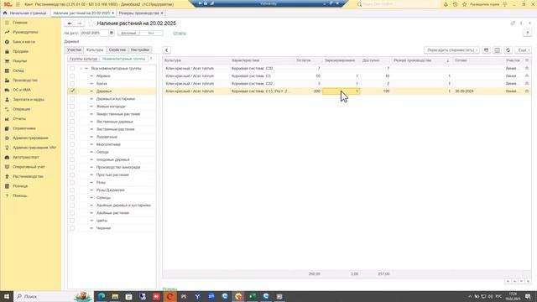
Task: Select the Хвойные растения tree row
Action: coord(112,212)
